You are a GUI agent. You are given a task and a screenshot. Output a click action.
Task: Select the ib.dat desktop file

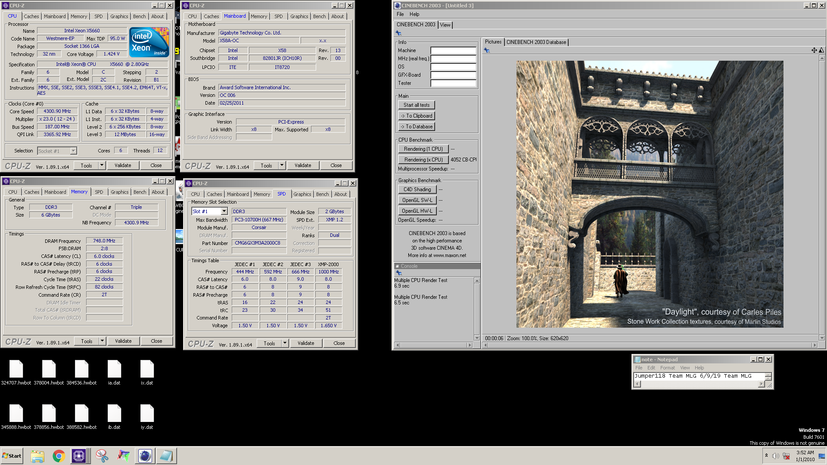point(114,417)
